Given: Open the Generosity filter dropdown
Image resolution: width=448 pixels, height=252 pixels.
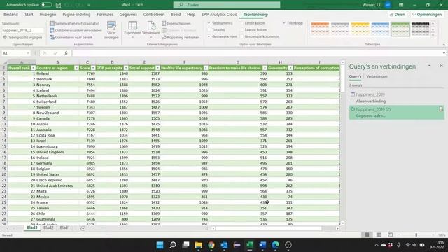Looking at the screenshot, I should tap(290, 68).
